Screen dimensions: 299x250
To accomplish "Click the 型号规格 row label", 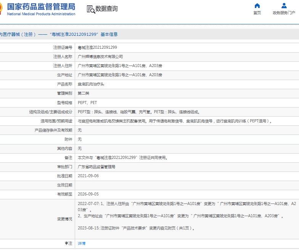I will pos(65,103).
